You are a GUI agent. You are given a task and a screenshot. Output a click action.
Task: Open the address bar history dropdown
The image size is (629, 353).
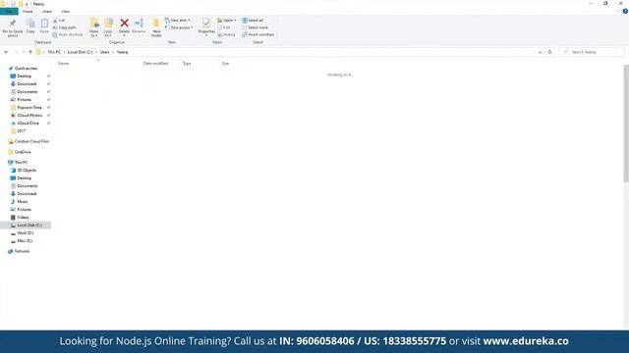tap(540, 52)
